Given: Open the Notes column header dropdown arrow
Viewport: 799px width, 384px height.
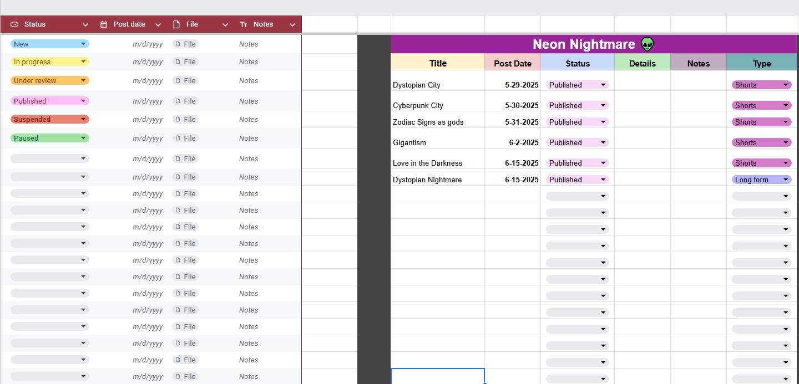Looking at the screenshot, I should (x=292, y=25).
